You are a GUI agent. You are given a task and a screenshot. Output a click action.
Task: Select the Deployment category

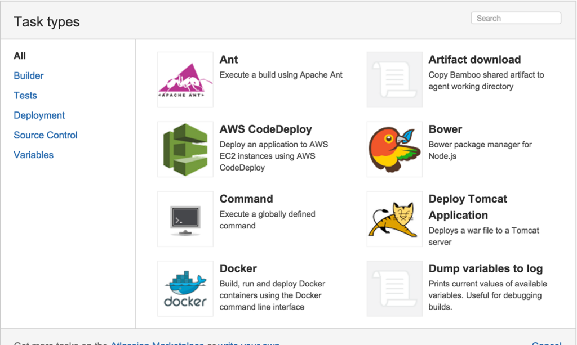[39, 115]
